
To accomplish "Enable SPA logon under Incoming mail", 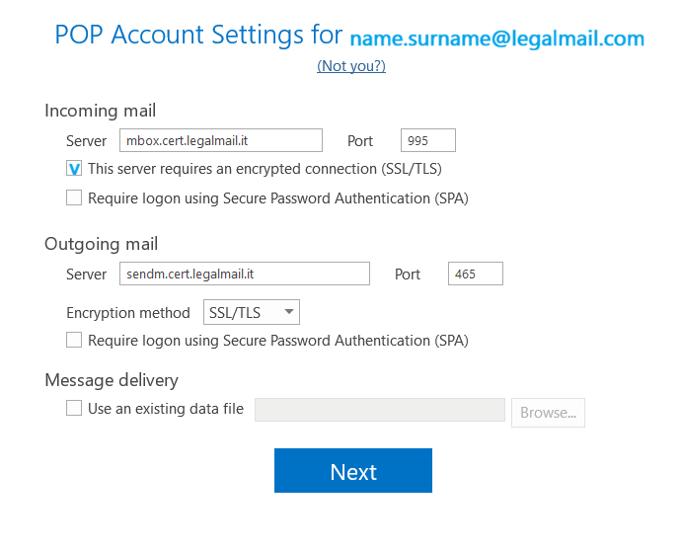I will 74,197.
